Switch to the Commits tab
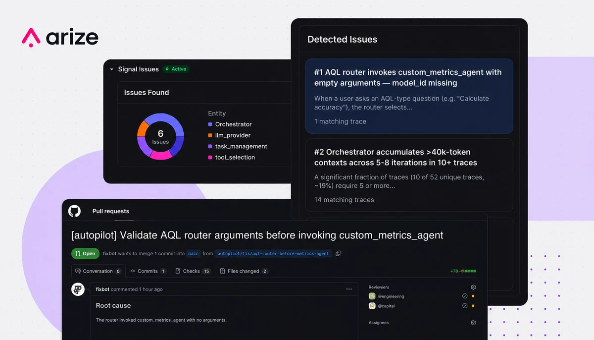The image size is (594, 340). click(148, 271)
